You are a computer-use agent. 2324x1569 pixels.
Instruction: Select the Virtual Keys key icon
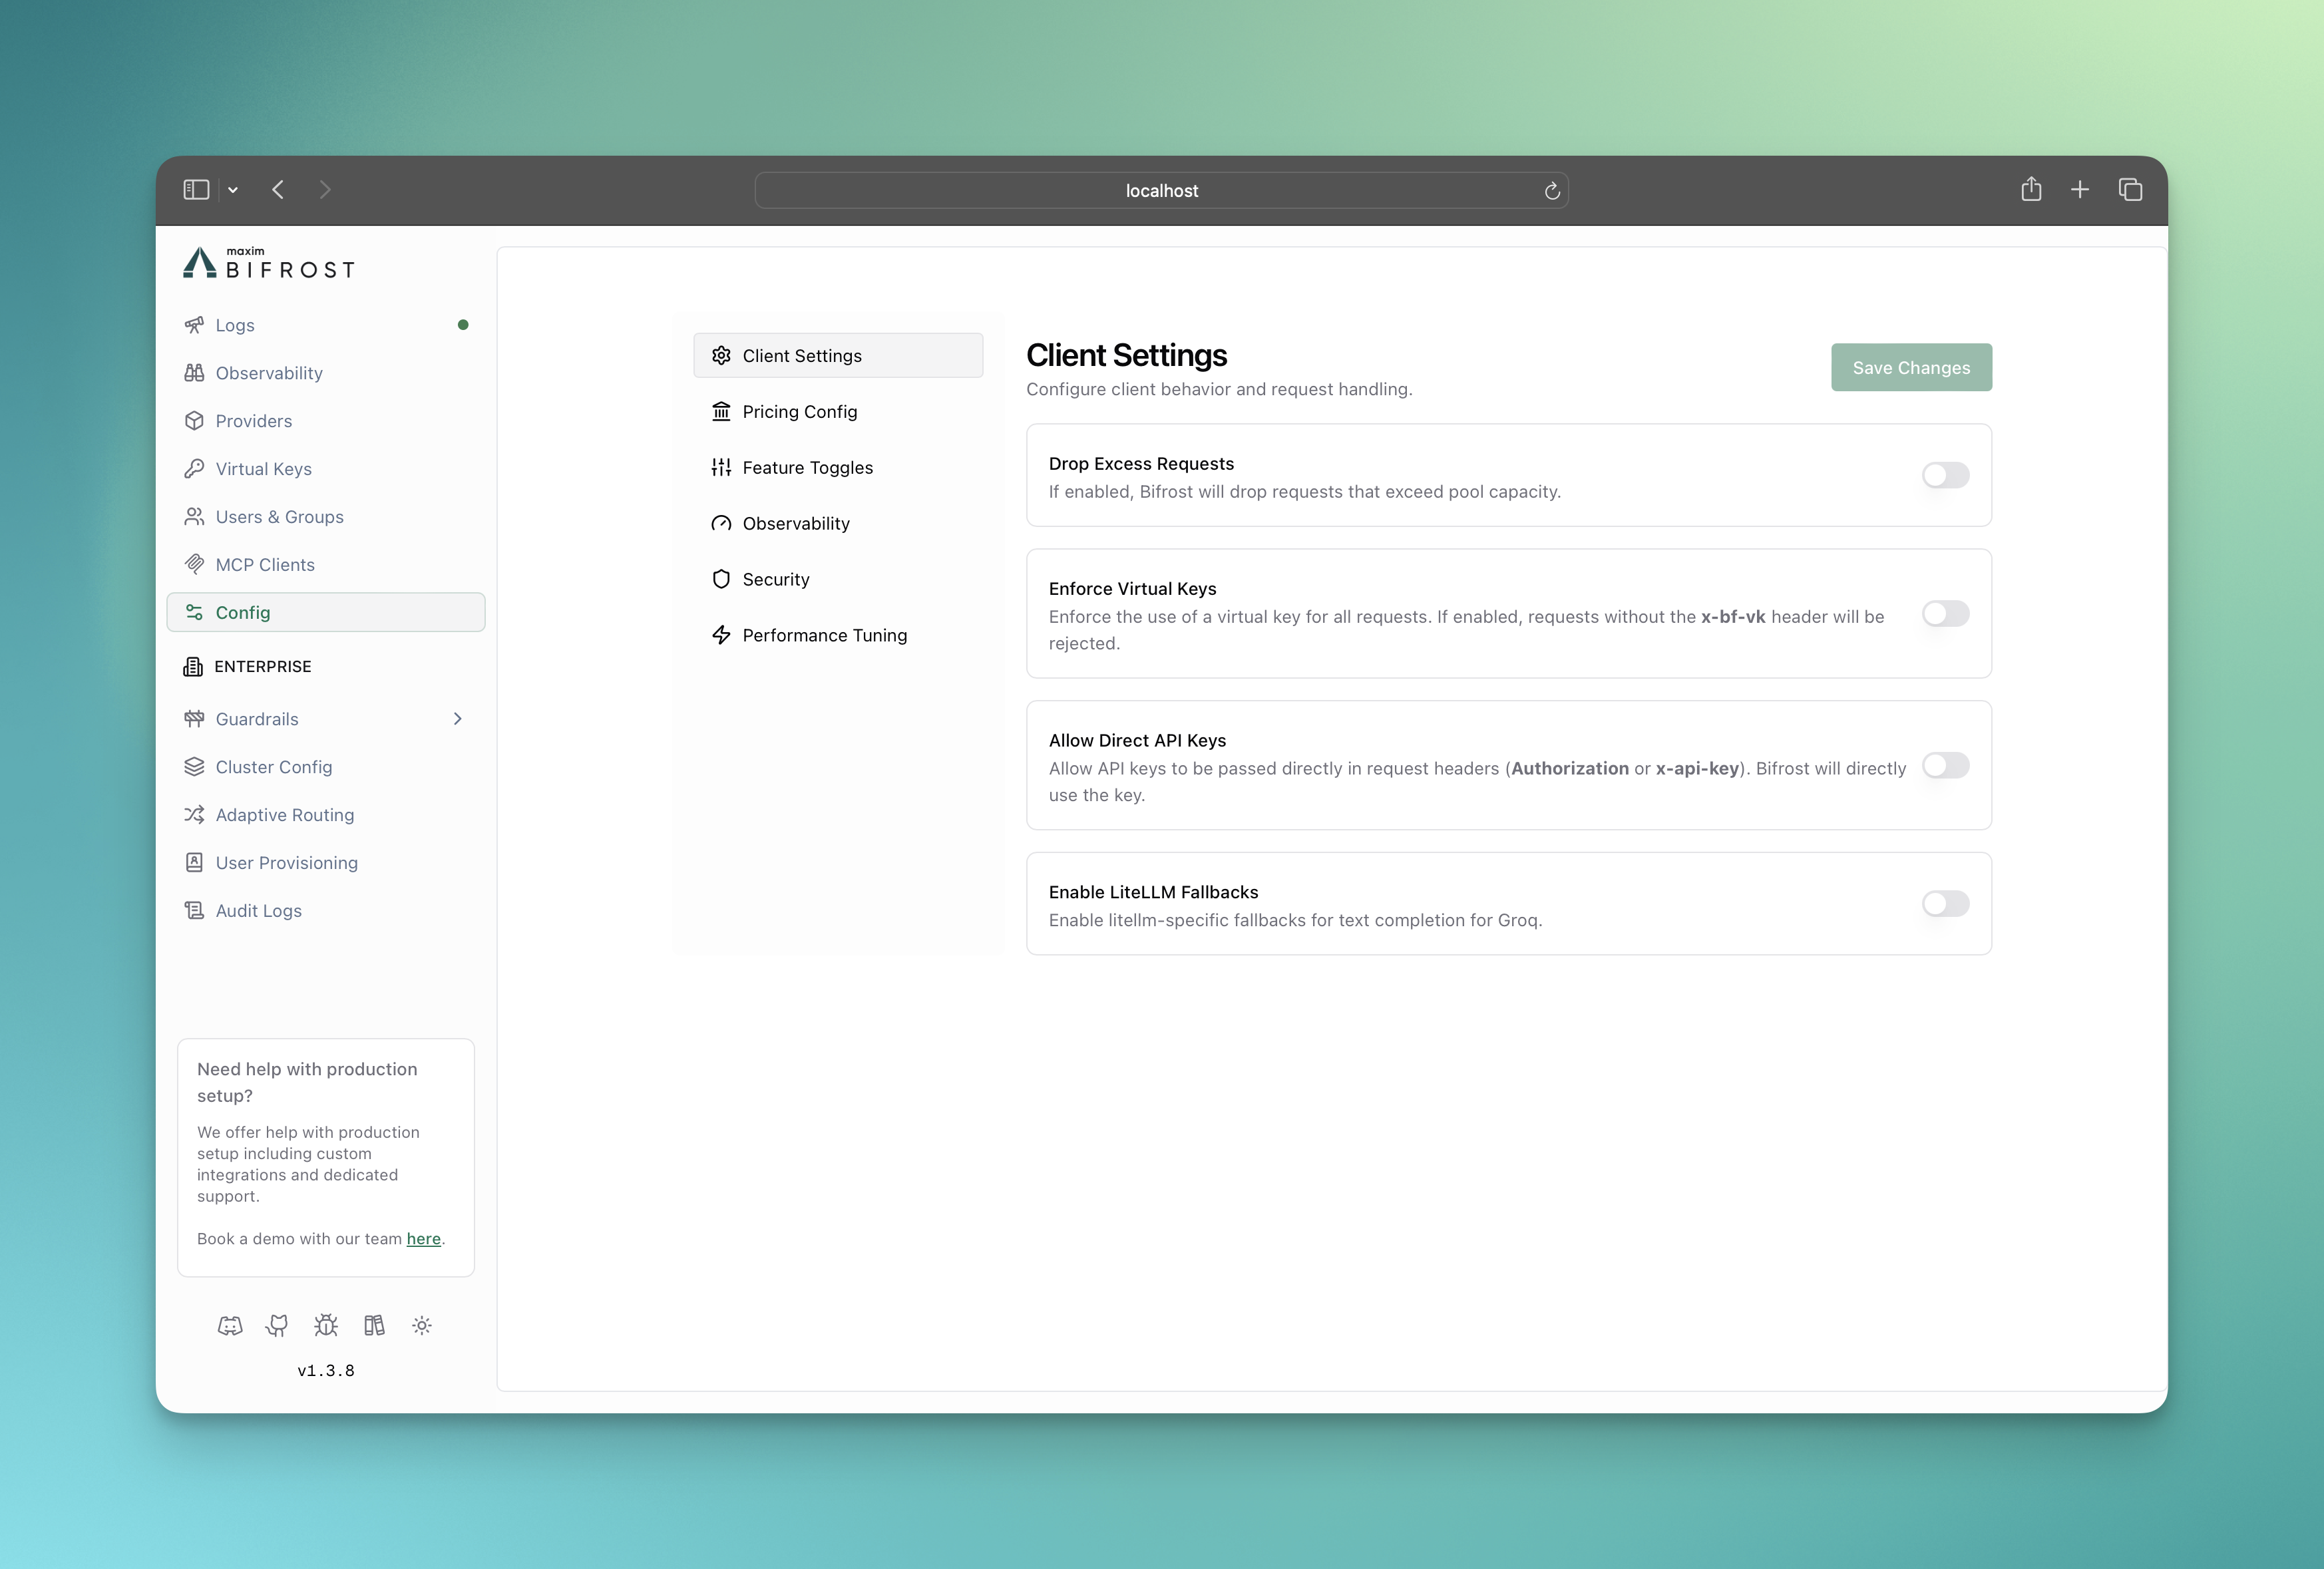[195, 468]
